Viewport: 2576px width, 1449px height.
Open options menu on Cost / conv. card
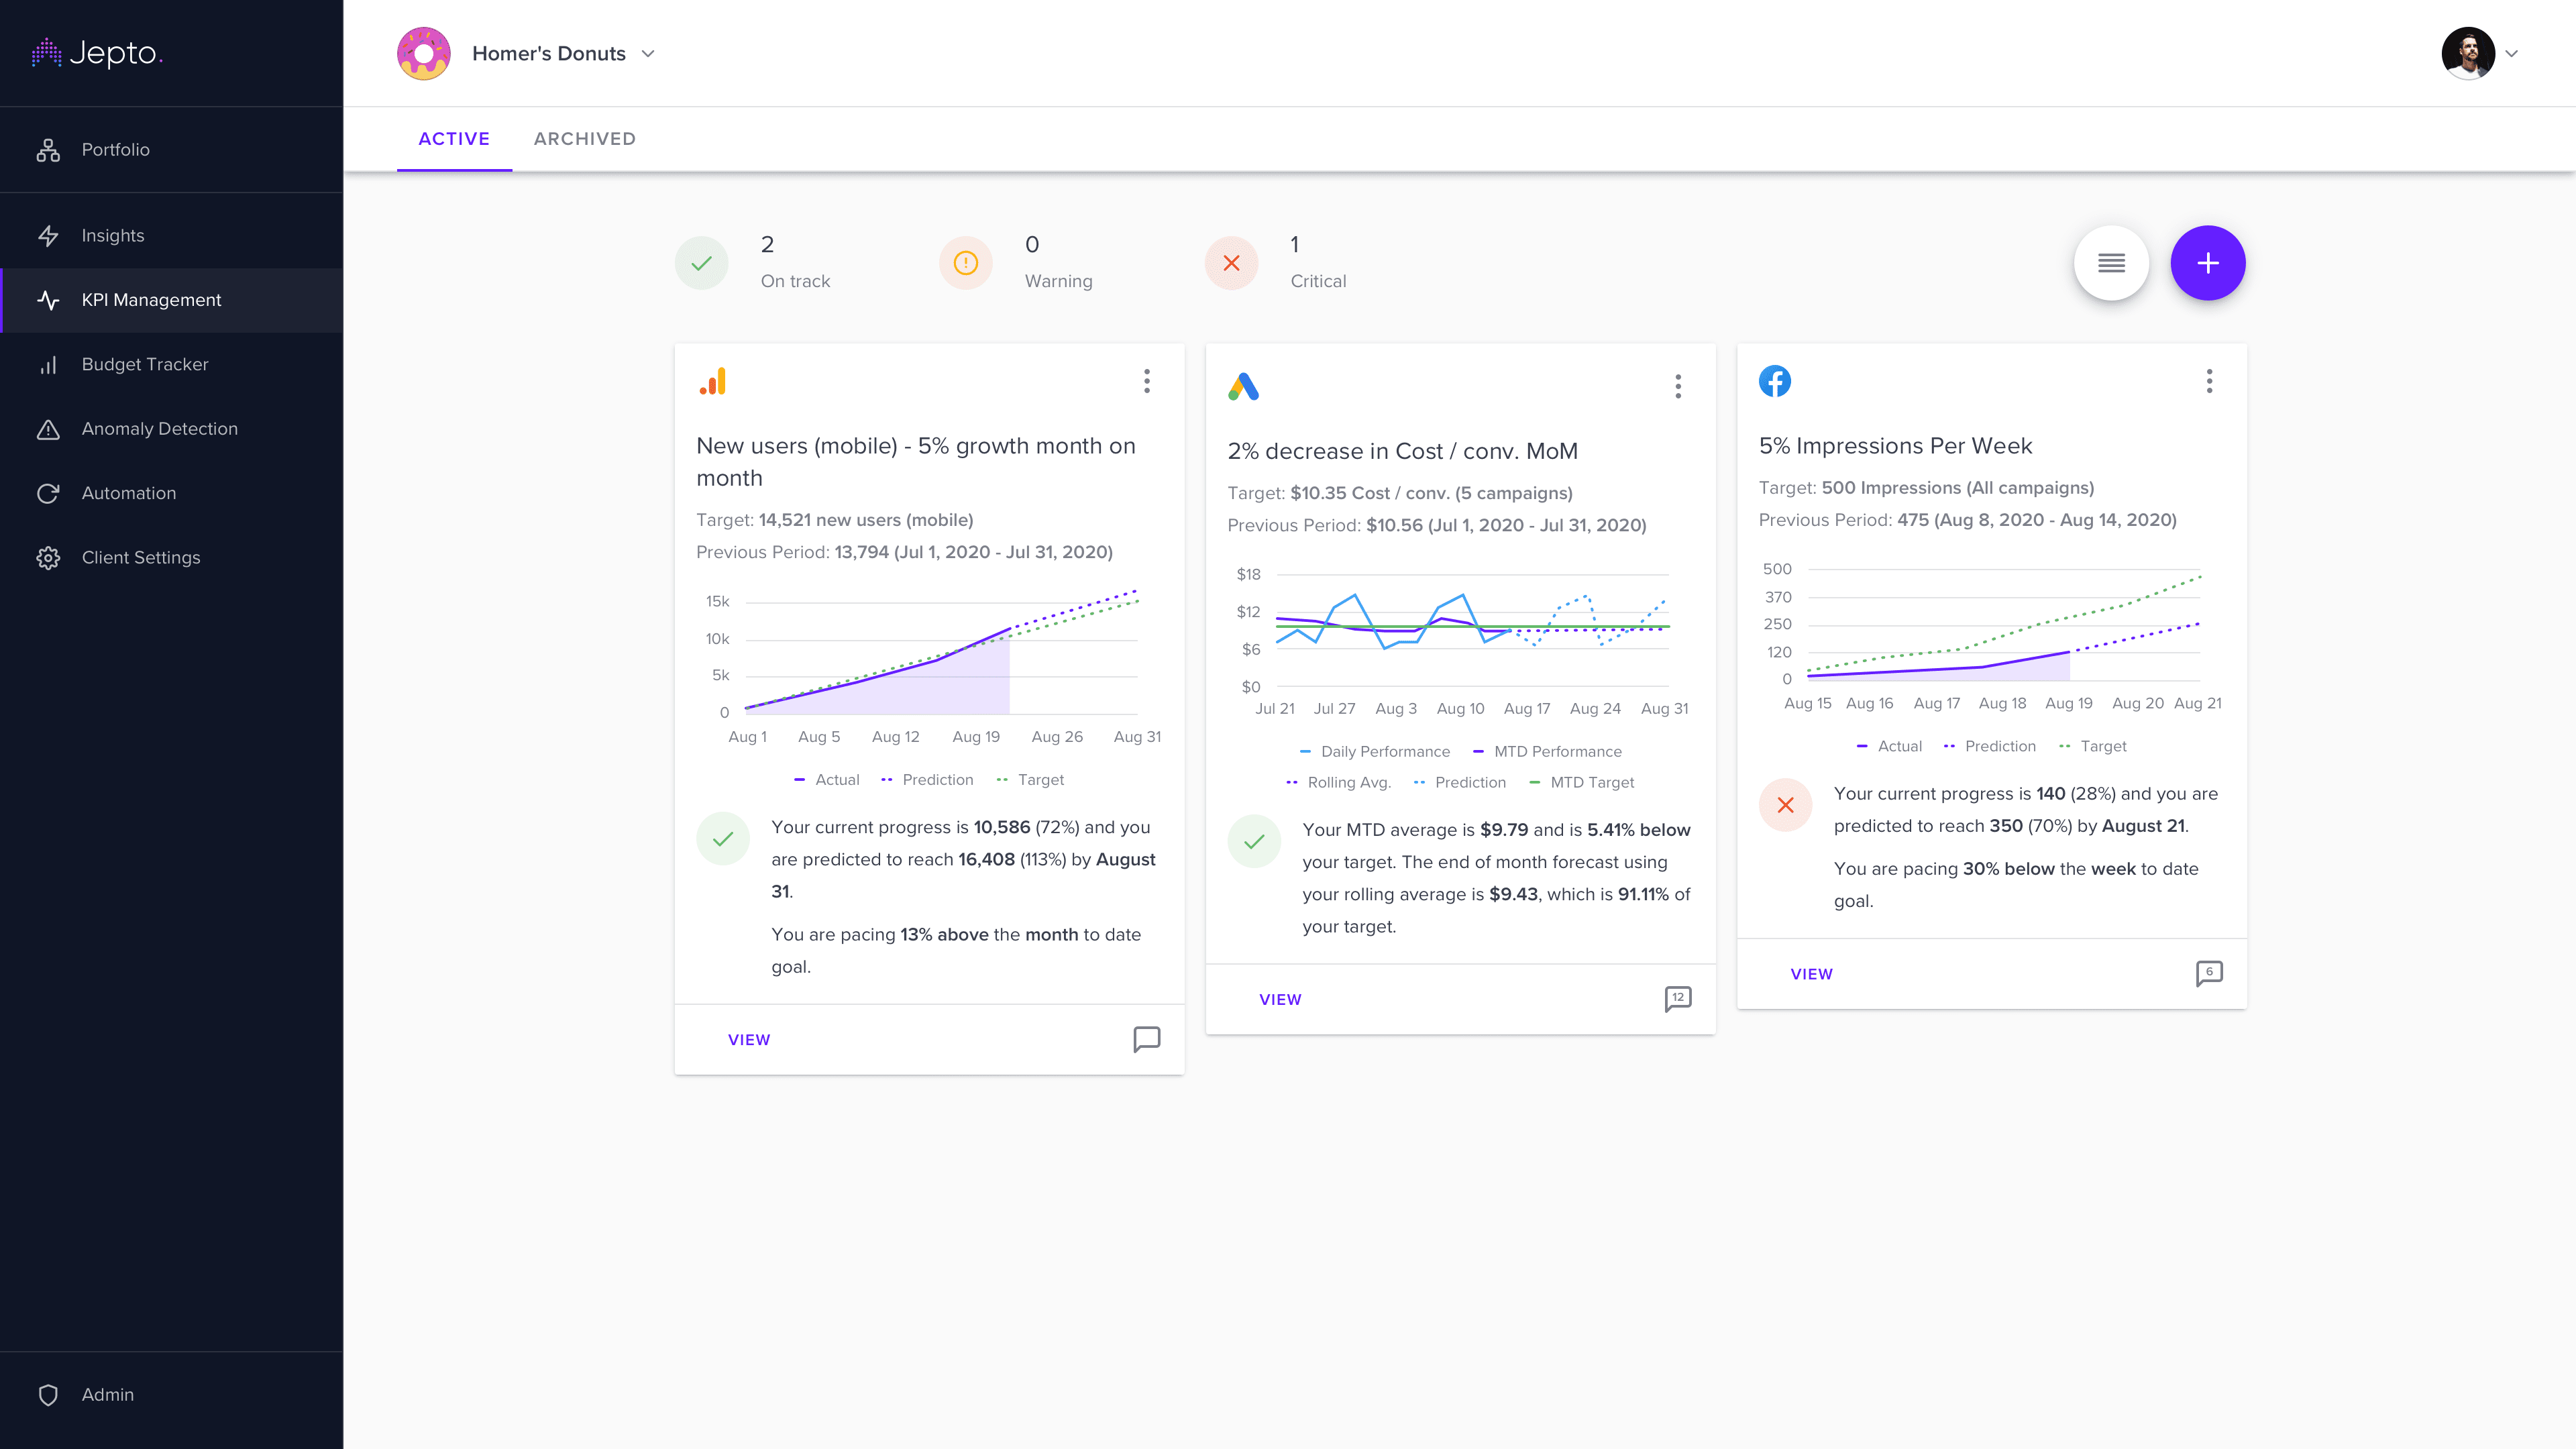(1678, 386)
